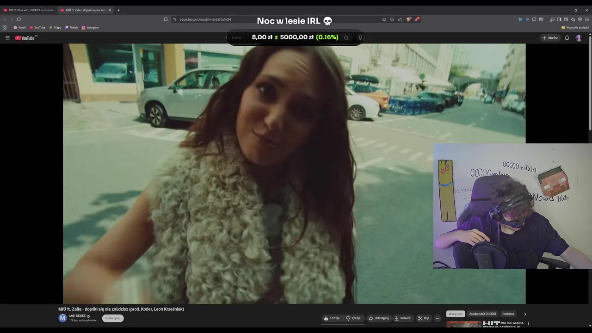Close the MIÜ ft. Zalia tab
This screenshot has width=592, height=333.
tap(110, 10)
